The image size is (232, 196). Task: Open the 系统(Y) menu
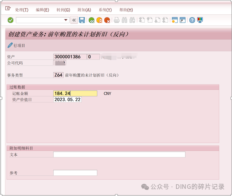(105, 10)
